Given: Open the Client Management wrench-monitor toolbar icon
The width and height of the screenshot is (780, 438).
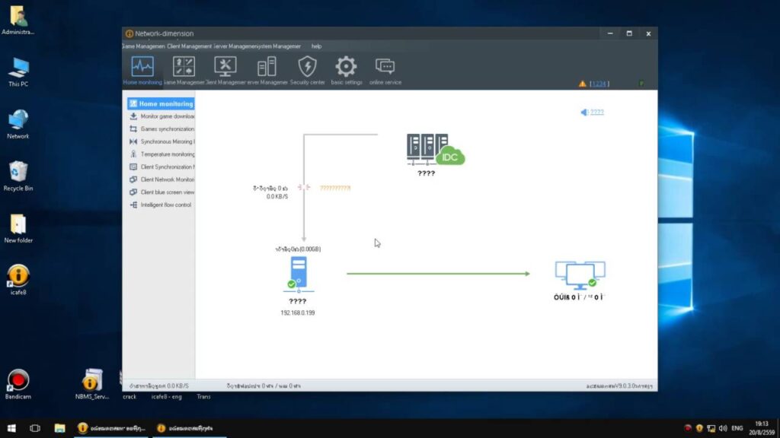Looking at the screenshot, I should [x=225, y=70].
